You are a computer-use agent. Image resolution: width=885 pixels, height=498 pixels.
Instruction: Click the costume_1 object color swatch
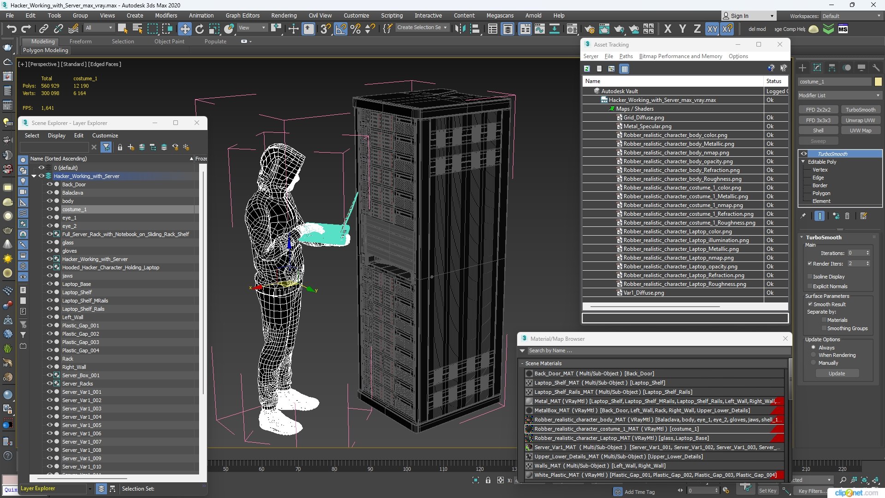click(x=878, y=82)
